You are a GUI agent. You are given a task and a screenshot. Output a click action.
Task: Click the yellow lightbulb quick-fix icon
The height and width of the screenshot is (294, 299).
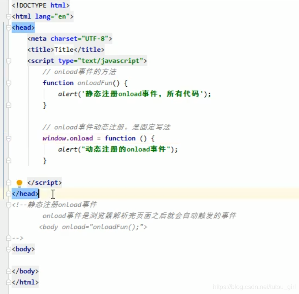[x=19, y=183]
